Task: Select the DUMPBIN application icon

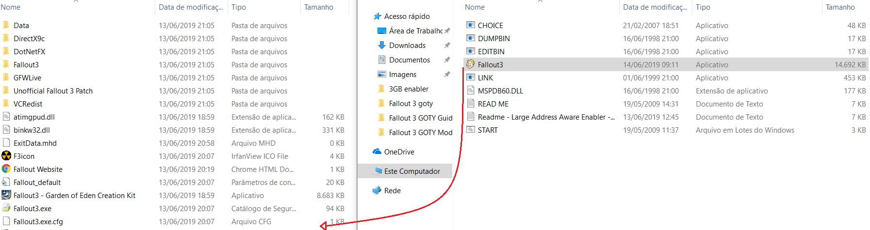Action: tap(470, 38)
